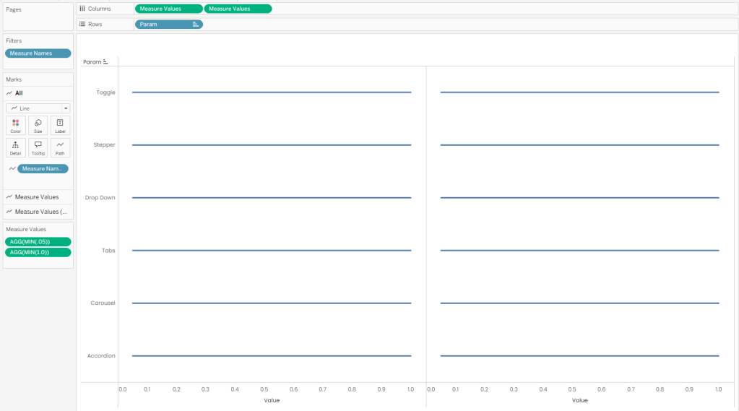Open the Tooltip marks card
The image size is (739, 411).
38,147
